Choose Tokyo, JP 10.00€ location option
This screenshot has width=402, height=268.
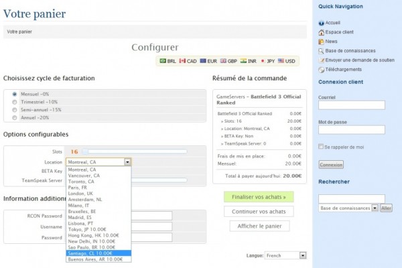(x=98, y=229)
